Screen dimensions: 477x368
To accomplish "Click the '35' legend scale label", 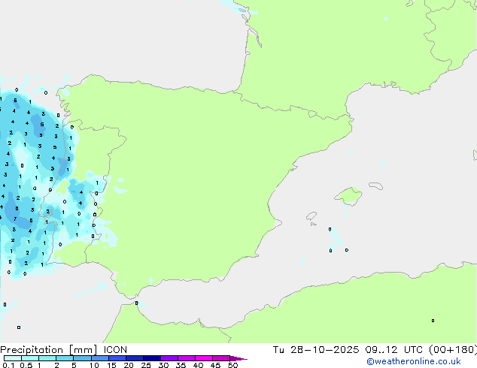I will pyautogui.click(x=181, y=365).
